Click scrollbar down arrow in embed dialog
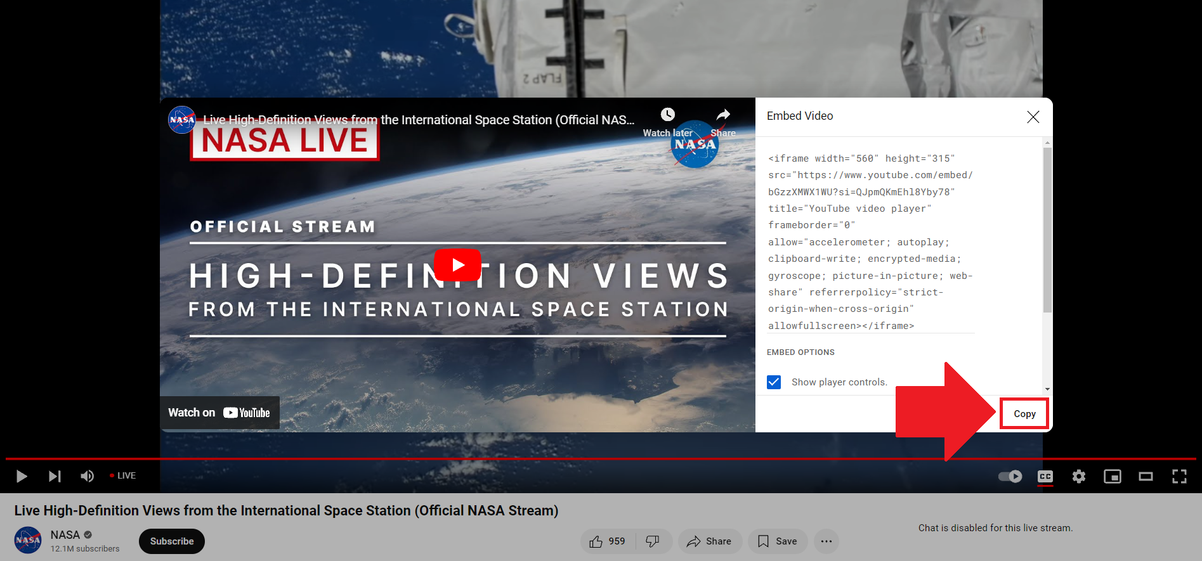The image size is (1202, 561). (x=1047, y=389)
